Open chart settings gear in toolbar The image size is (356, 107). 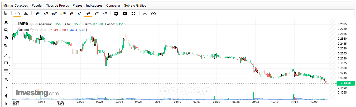116,13
